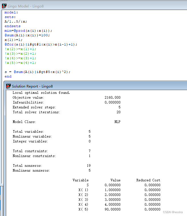This screenshot has height=216, width=187.
Task: Click the 'Variable' column header
Action: (x=81, y=180)
